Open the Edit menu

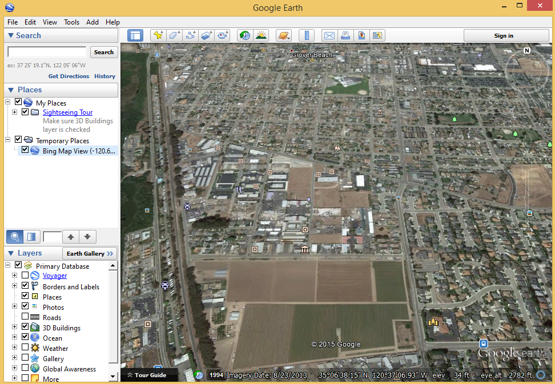[30, 22]
